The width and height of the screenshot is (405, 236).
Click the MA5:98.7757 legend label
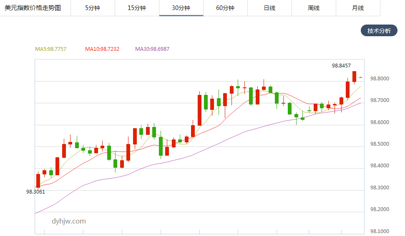pos(50,49)
